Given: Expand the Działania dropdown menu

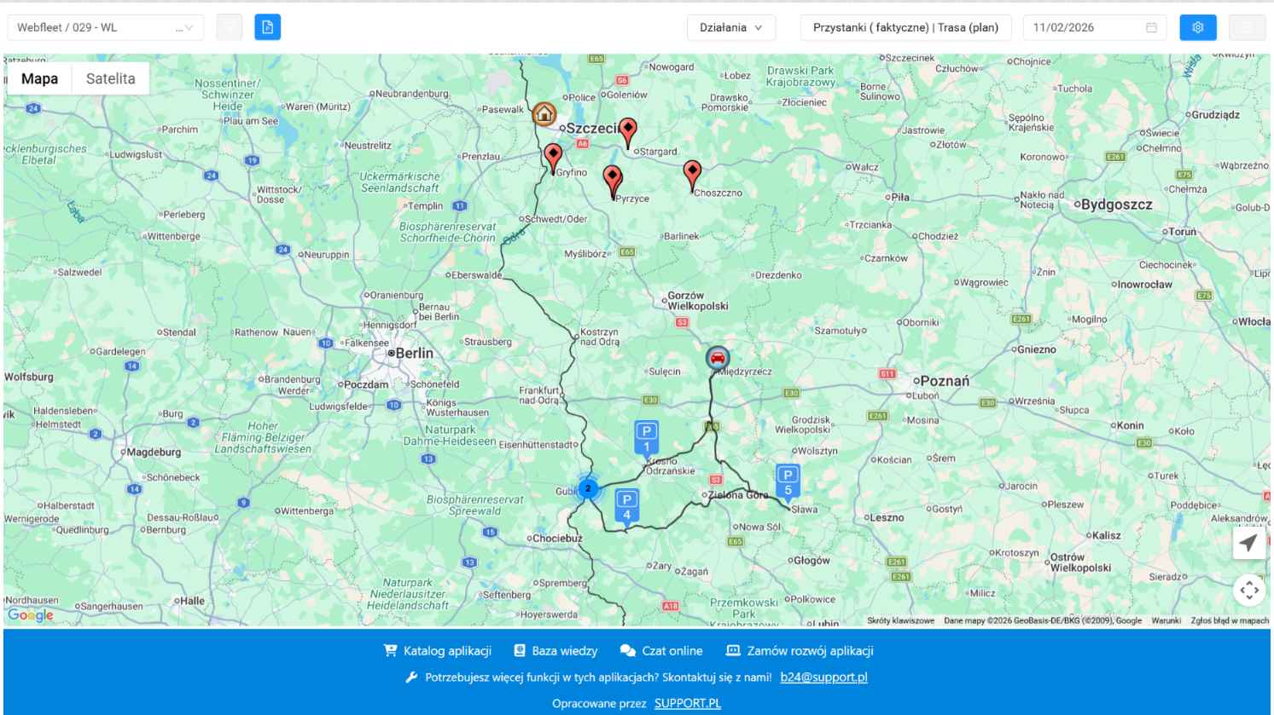Looking at the screenshot, I should tap(730, 27).
